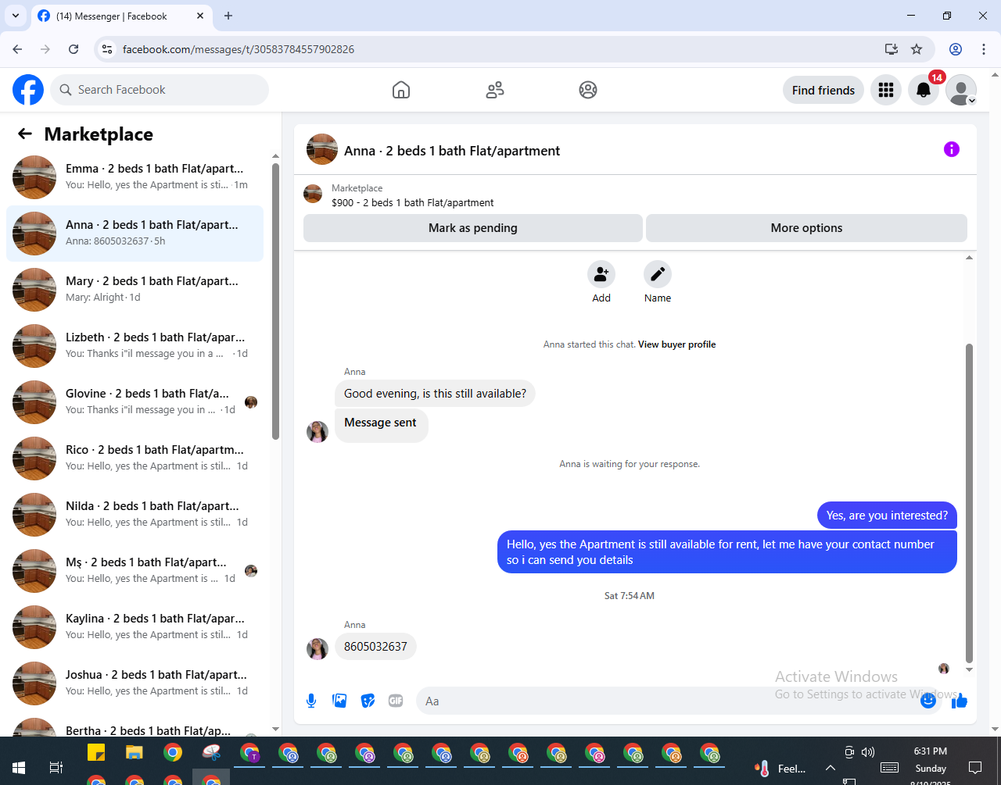The image size is (1001, 785).
Task: Open Joshua's apartment conversation
Action: click(135, 683)
